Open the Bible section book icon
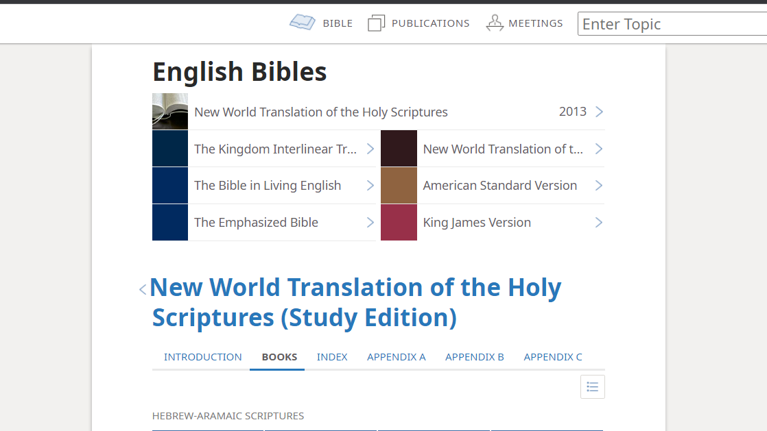Screen dimensions: 767x431 [x=303, y=23]
